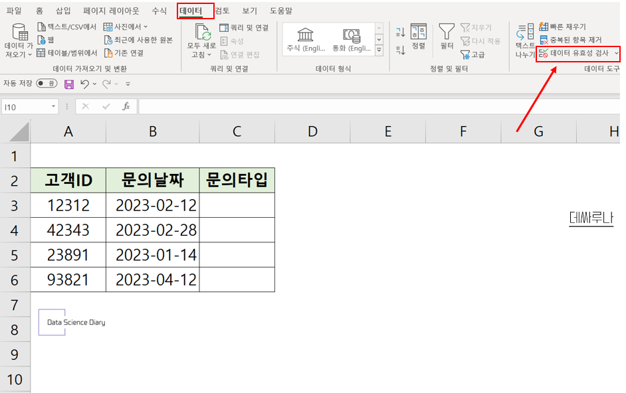Enable the 필터 funnel icon
This screenshot has width=626, height=393.
[446, 36]
